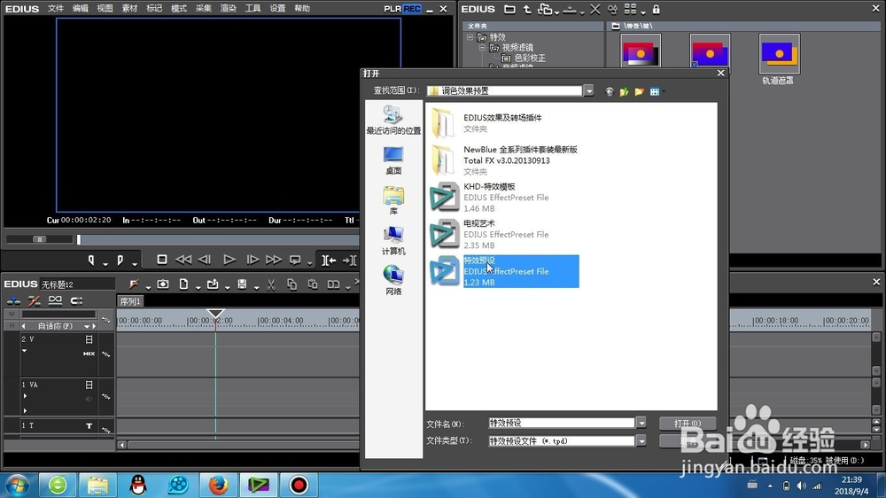
Task: Jump to the In point
Action: (x=329, y=260)
